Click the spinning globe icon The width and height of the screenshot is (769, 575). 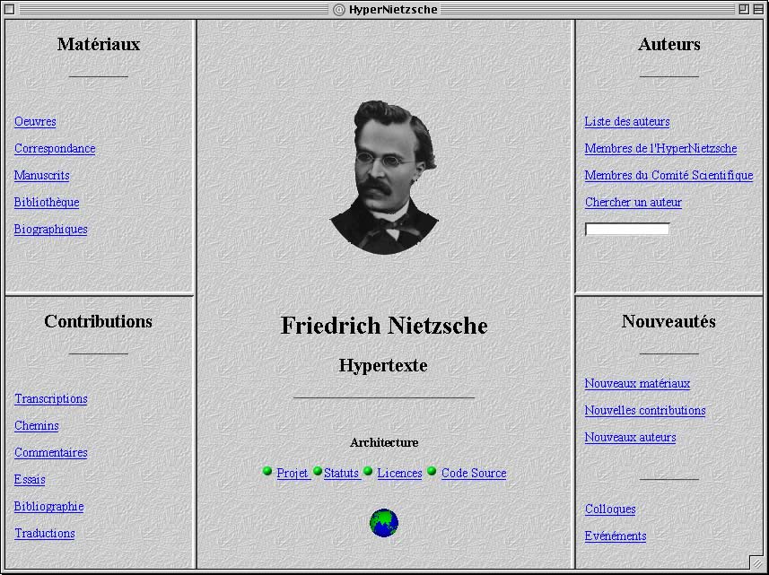click(x=383, y=523)
